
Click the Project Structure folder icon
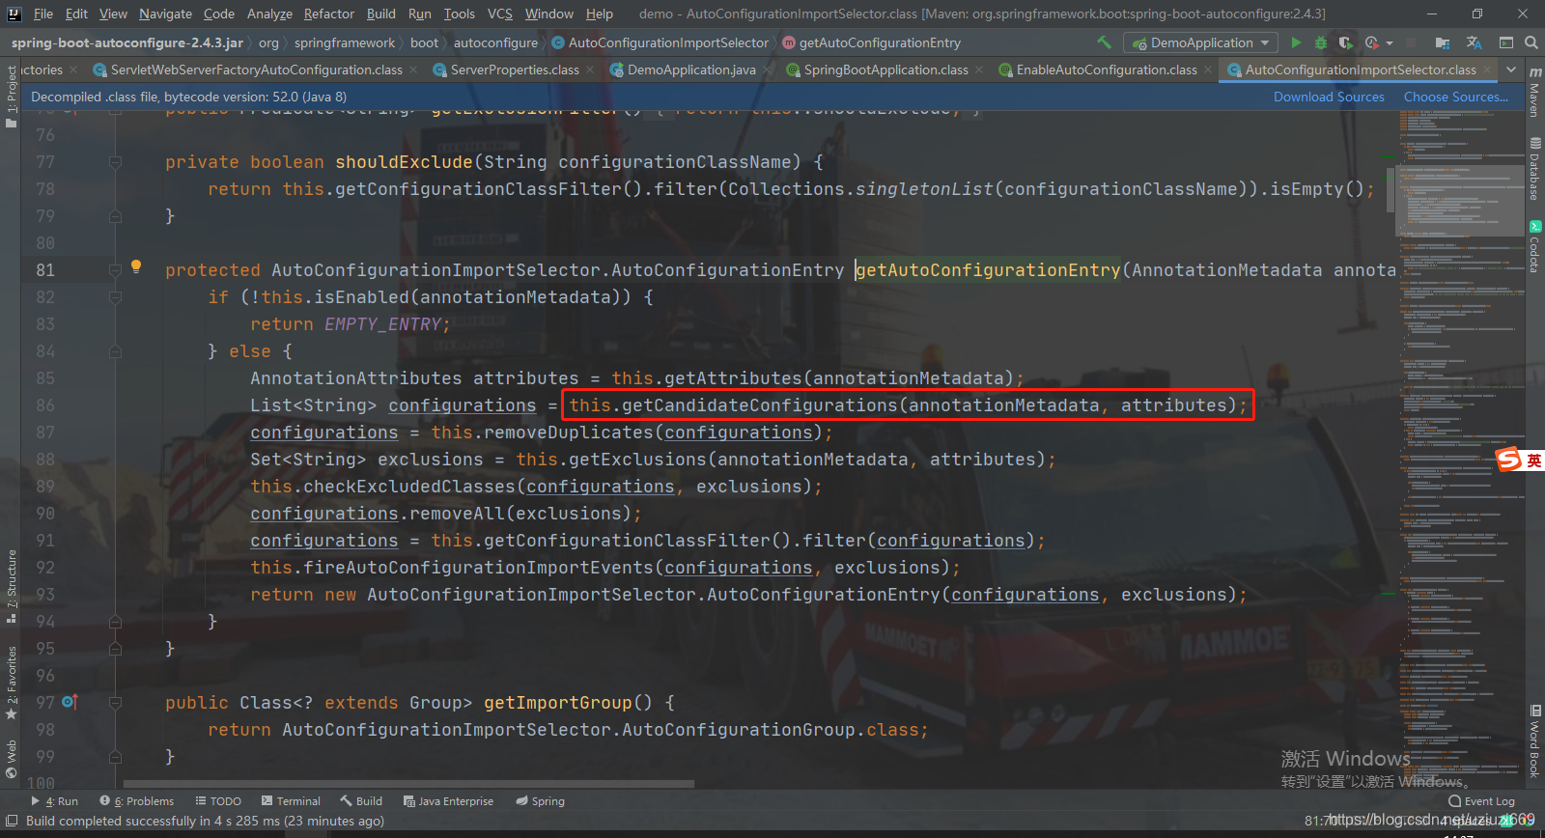click(x=1443, y=42)
